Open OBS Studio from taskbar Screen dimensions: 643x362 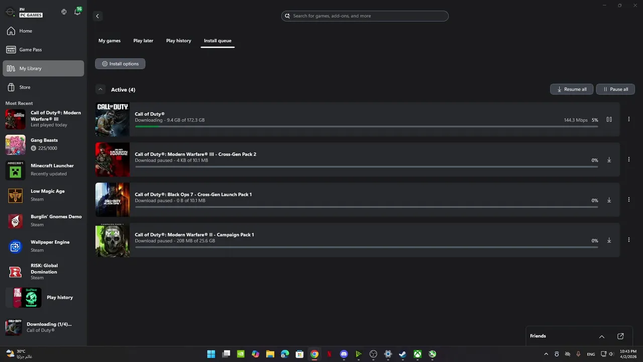coord(373,354)
